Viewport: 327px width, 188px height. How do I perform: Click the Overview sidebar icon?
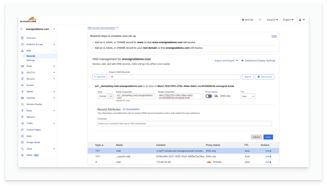coord(22,38)
